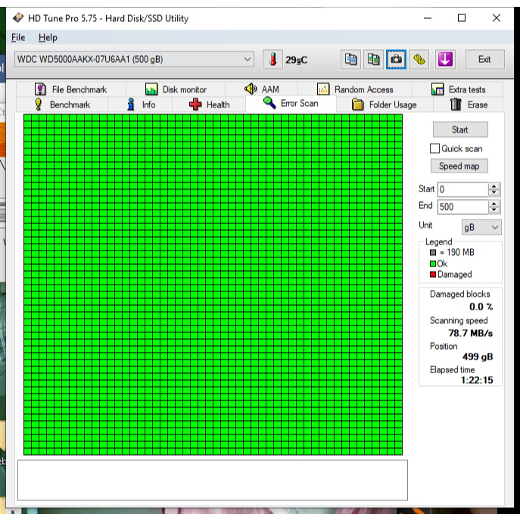Click the red Damaged legend swatch

pos(433,274)
